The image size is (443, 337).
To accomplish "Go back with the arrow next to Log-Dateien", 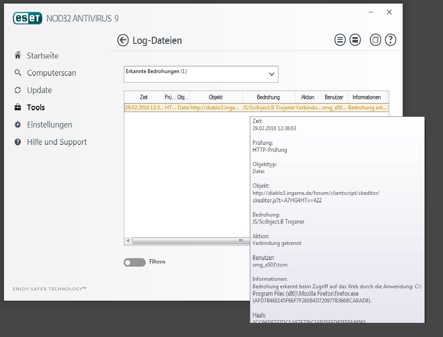I will 123,40.
